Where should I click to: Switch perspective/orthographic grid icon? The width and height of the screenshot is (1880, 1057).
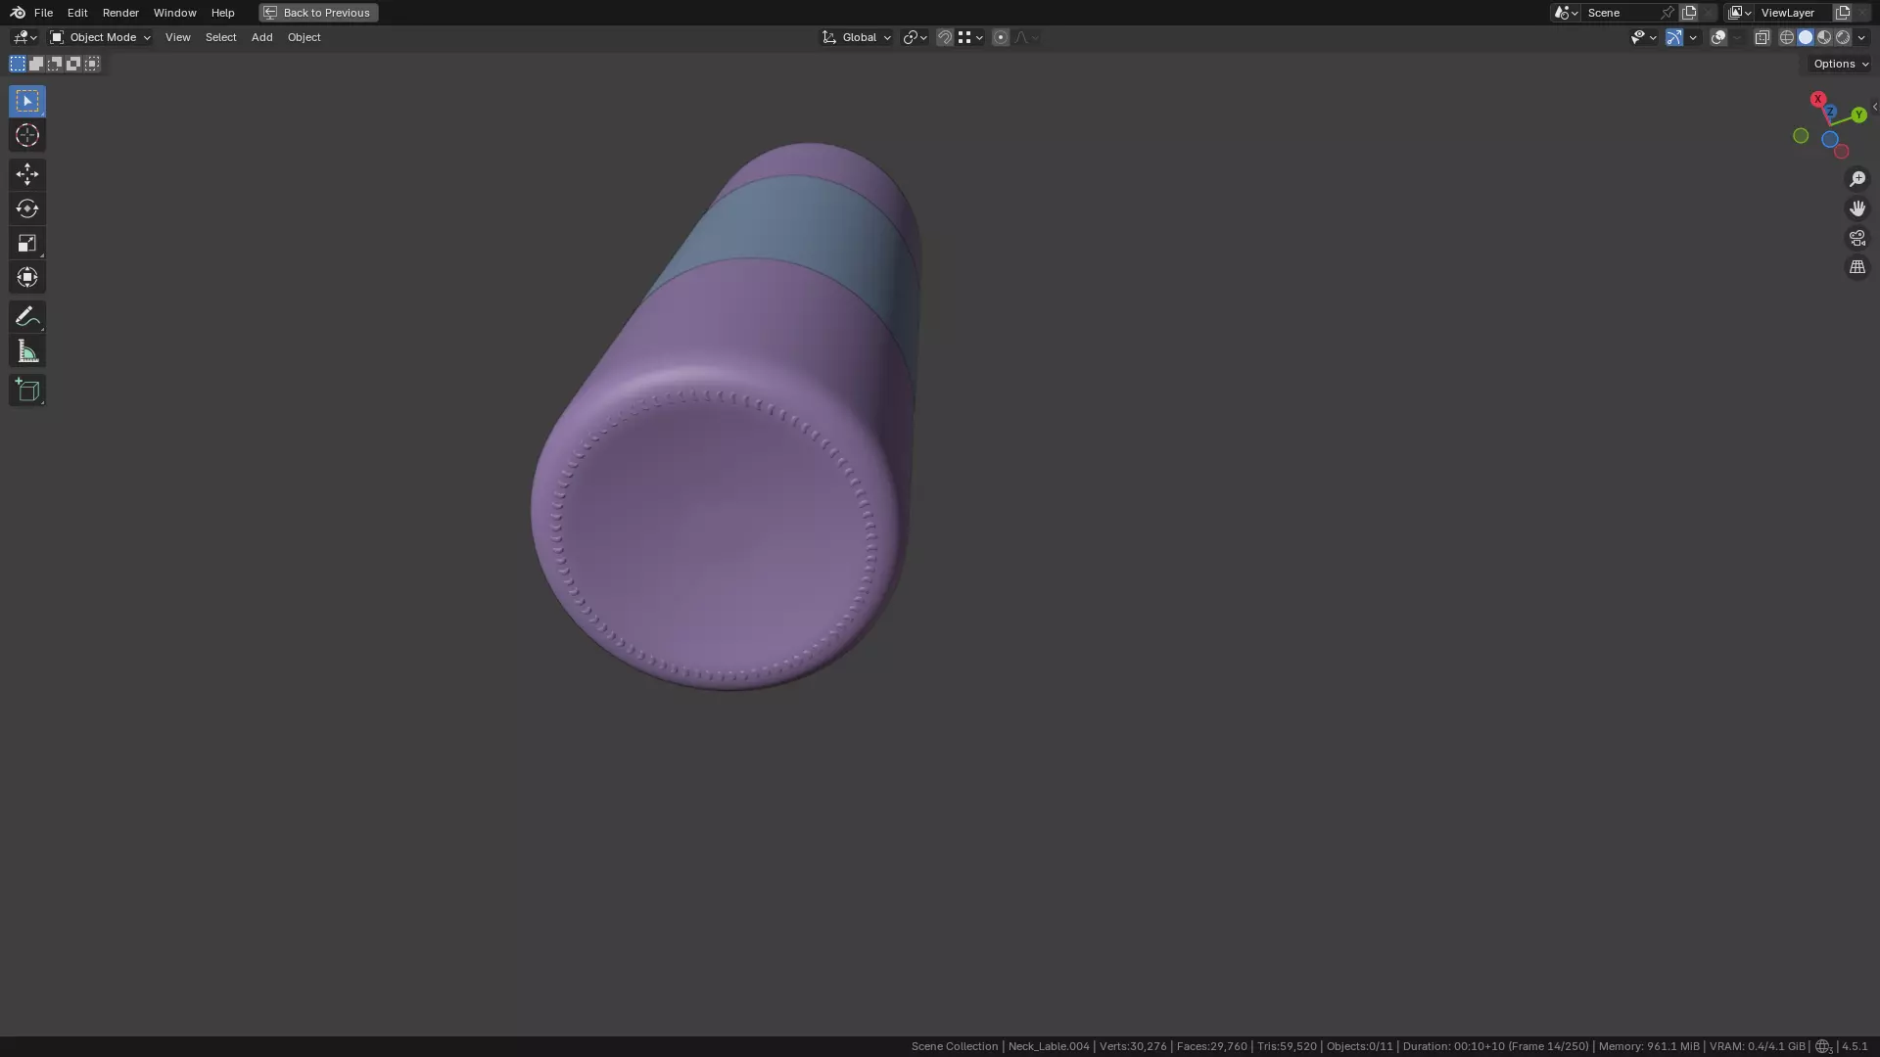1857,267
